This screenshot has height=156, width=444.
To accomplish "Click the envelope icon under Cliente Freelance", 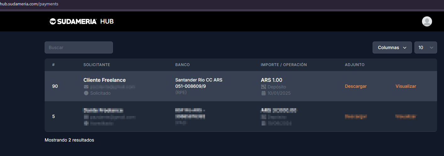I will [86, 87].
